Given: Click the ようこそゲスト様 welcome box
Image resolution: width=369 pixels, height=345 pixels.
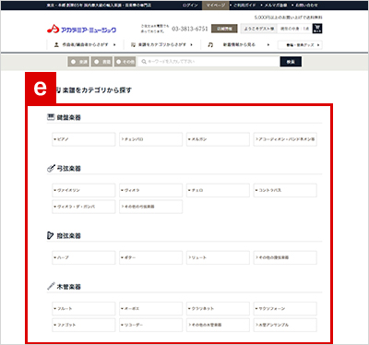Looking at the screenshot, I should pos(259,29).
